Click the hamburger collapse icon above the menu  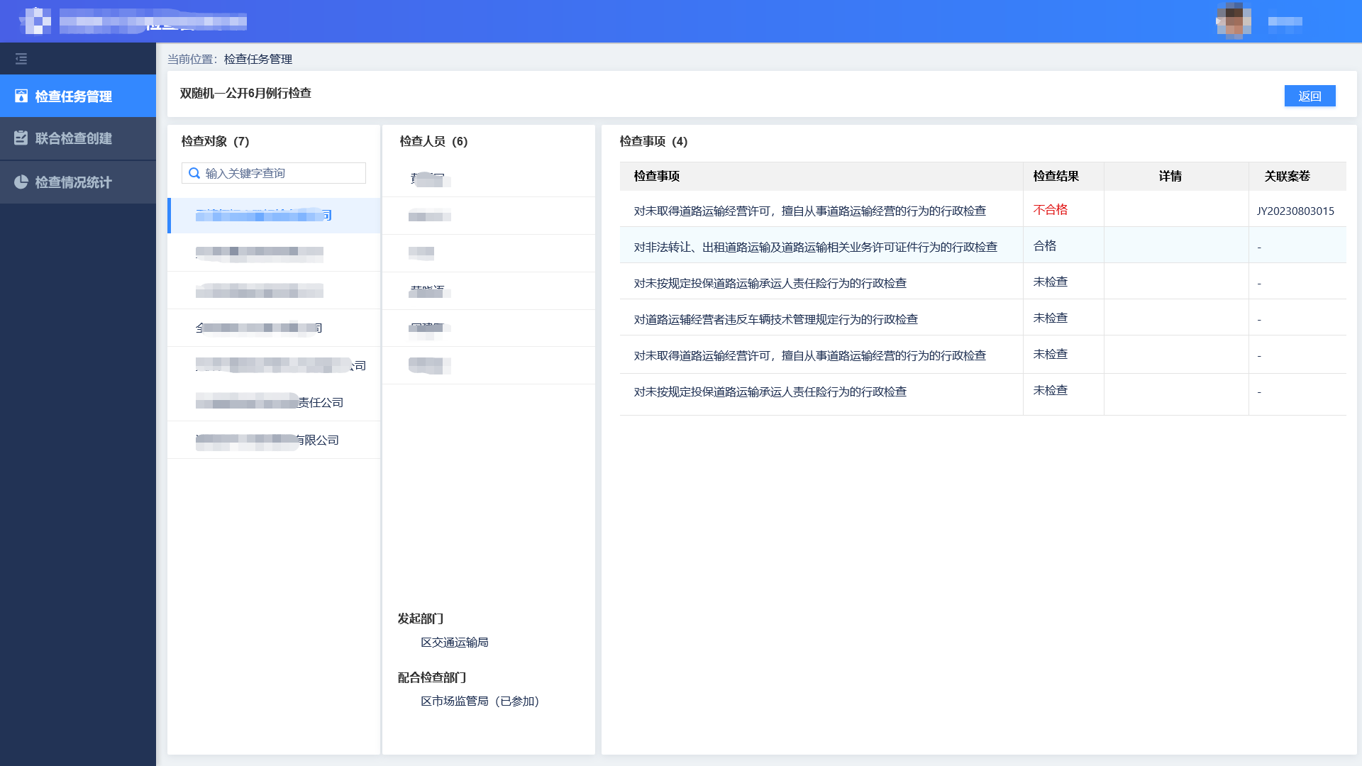point(21,60)
